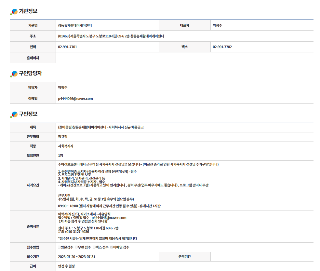The image size is (320, 271).
Task: Click the 기관정보 section header icon
Action: [14, 12]
